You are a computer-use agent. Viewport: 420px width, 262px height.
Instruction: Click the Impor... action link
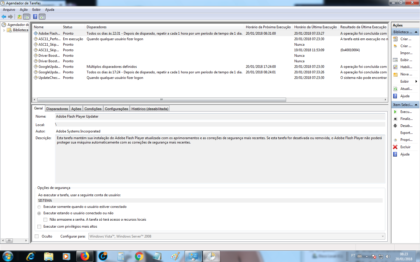point(406,53)
